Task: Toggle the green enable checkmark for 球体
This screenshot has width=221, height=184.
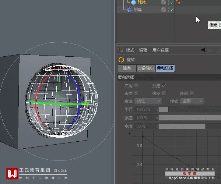Action: pos(172,3)
